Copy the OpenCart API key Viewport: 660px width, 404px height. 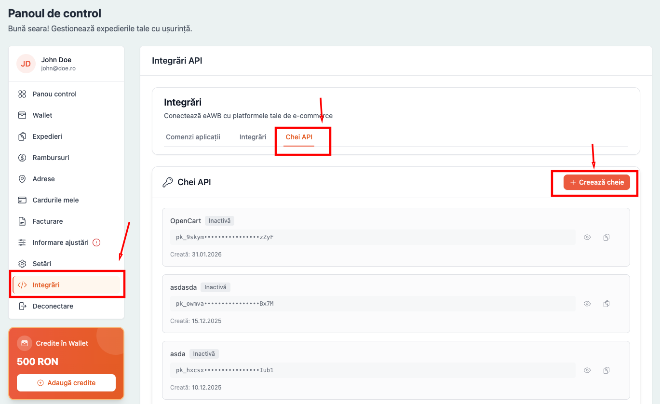[606, 237]
